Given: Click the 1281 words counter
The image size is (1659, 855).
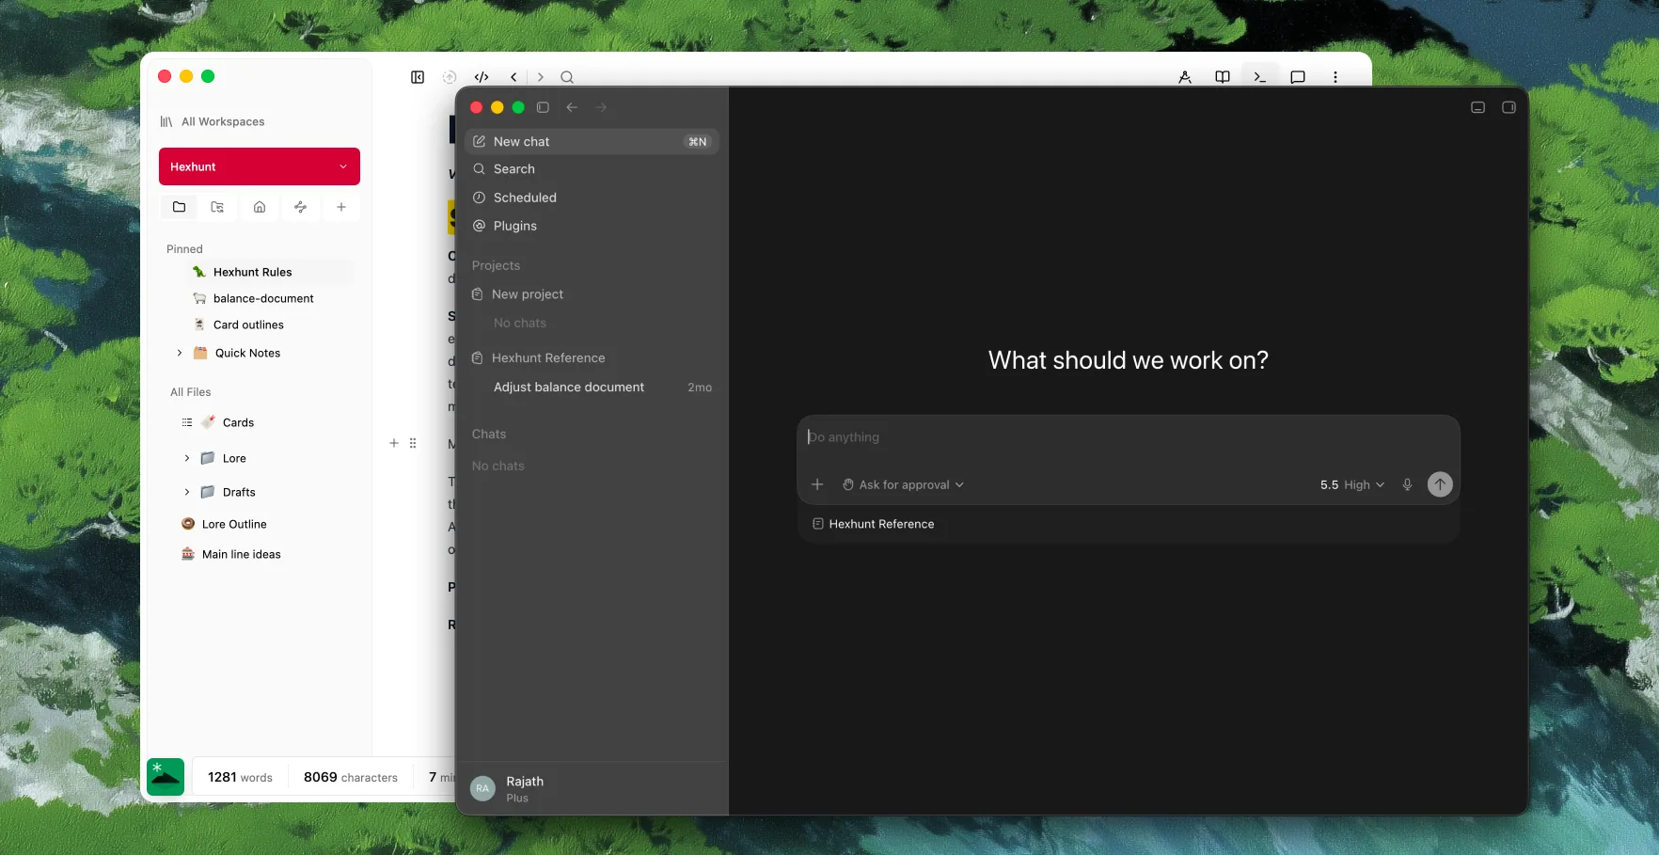Looking at the screenshot, I should tap(240, 777).
